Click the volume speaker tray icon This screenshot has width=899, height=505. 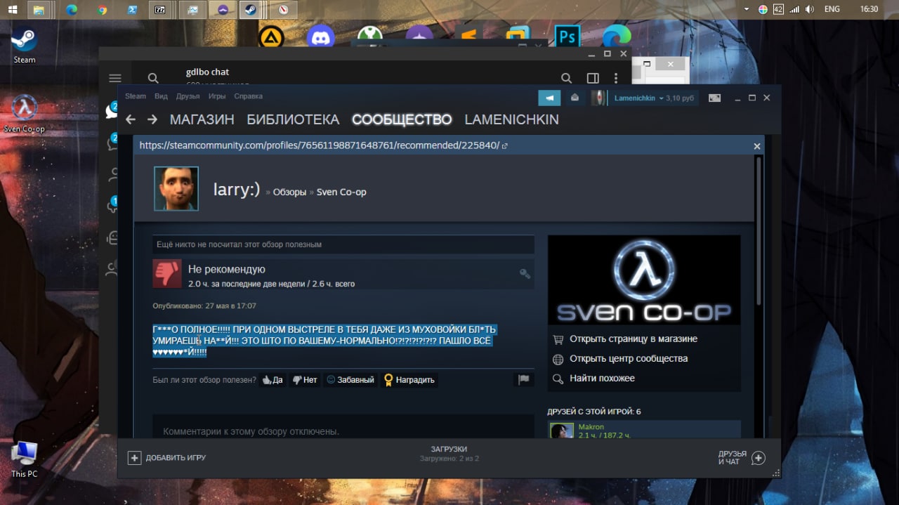(x=810, y=9)
